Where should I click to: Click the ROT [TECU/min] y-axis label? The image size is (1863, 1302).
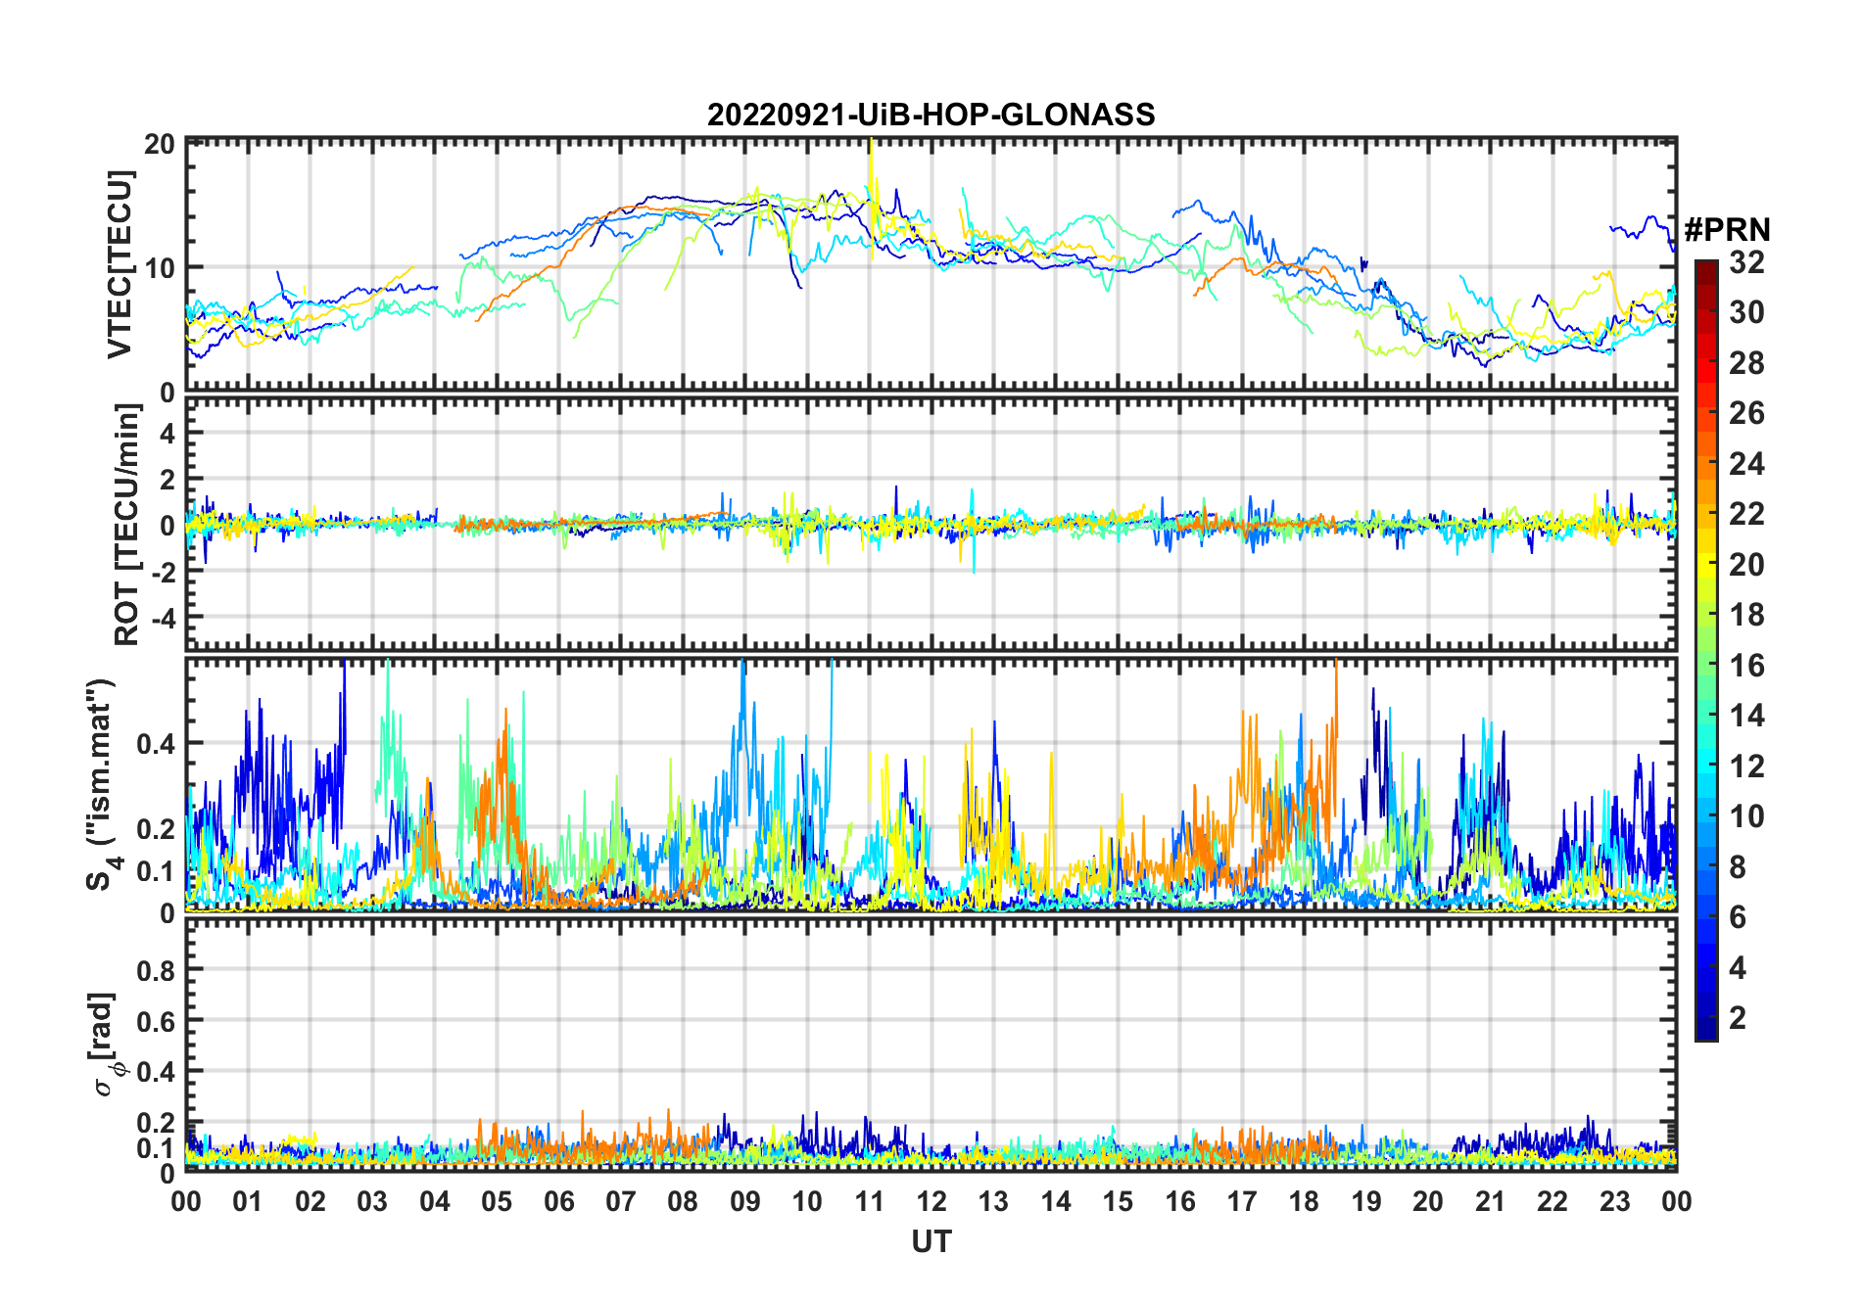click(x=126, y=525)
